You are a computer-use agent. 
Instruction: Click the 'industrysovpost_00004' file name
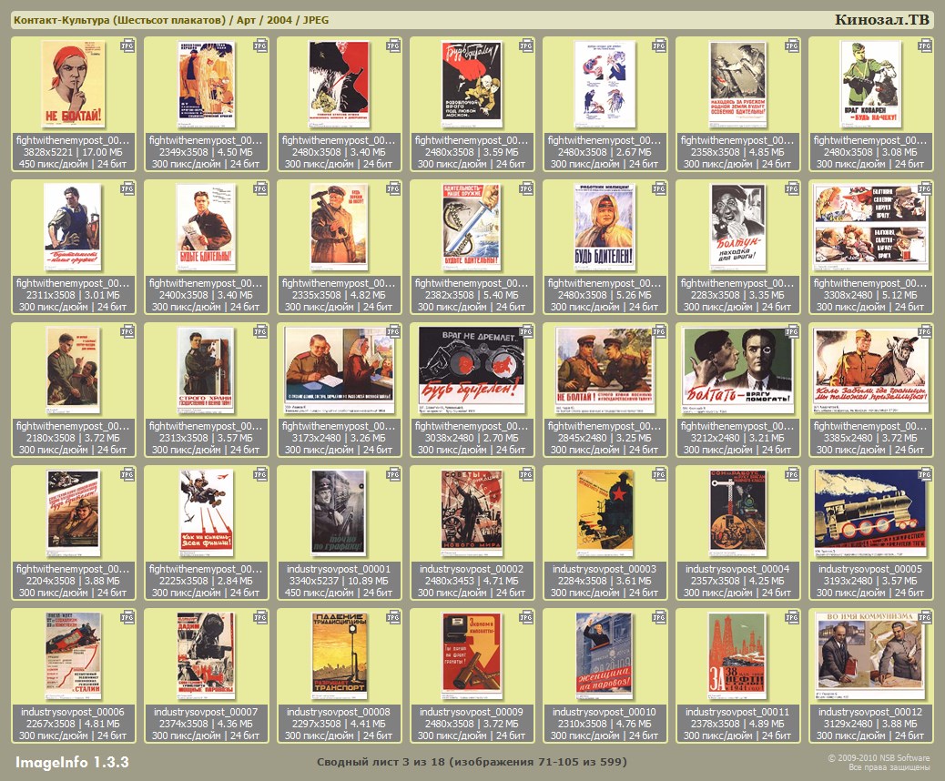(x=737, y=569)
